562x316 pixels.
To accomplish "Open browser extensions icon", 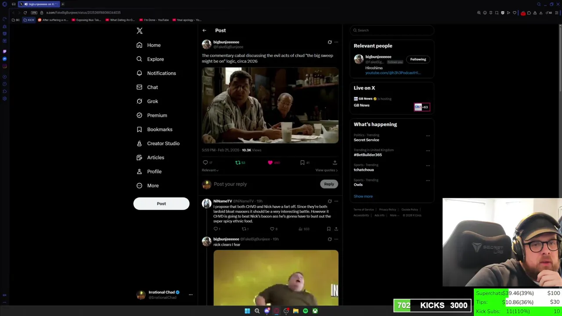I will [x=529, y=13].
